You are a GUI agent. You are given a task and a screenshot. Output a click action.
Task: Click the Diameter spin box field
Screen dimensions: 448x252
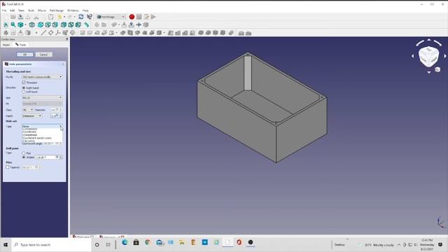(56, 110)
